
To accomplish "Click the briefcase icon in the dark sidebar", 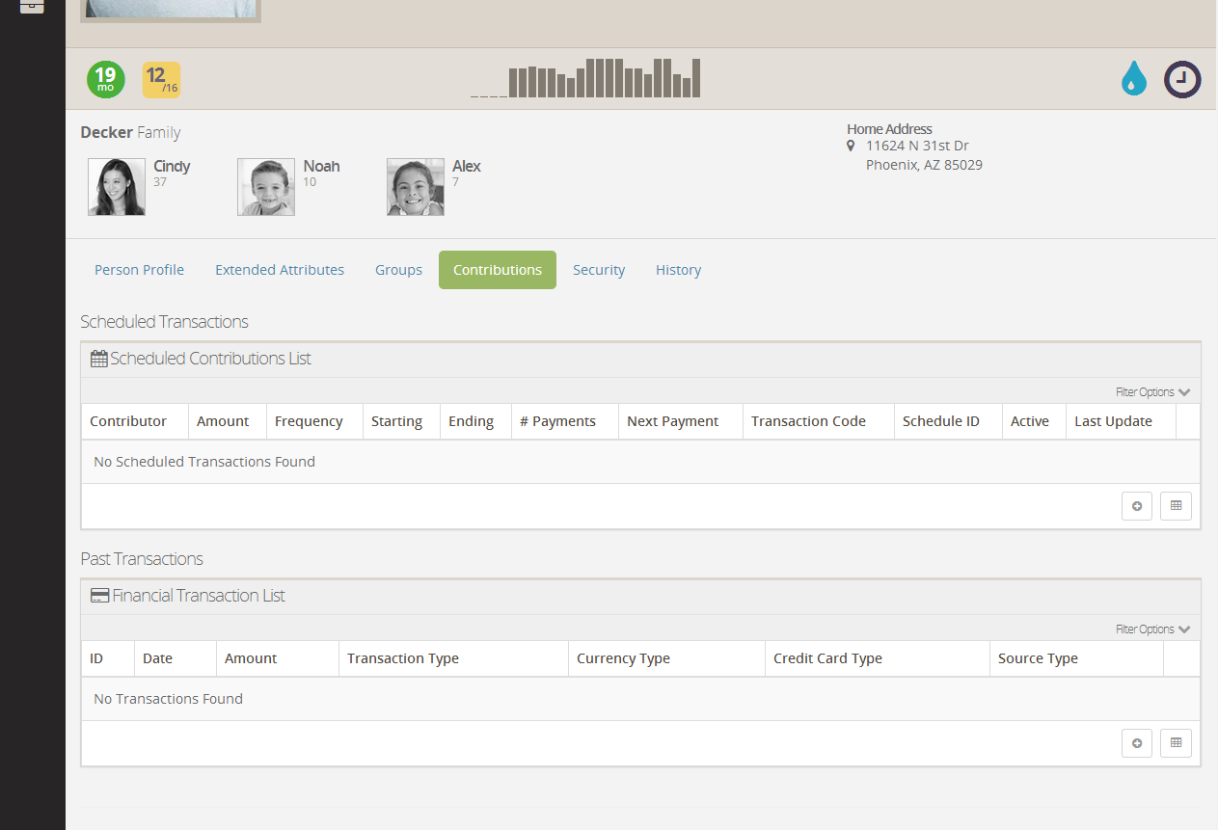I will (x=32, y=5).
